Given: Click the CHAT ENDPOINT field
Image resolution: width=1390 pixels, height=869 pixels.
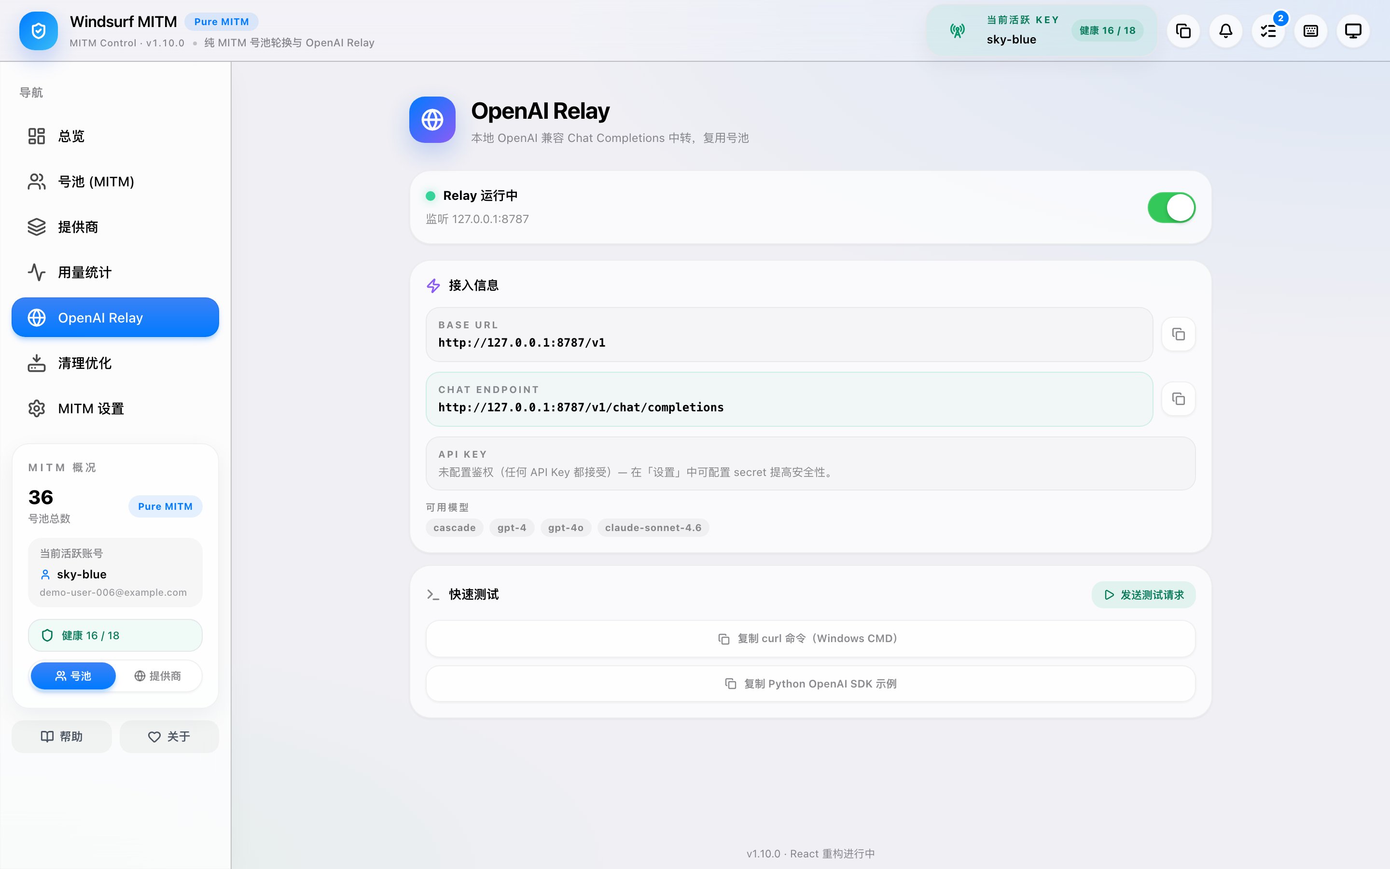Looking at the screenshot, I should click(789, 399).
